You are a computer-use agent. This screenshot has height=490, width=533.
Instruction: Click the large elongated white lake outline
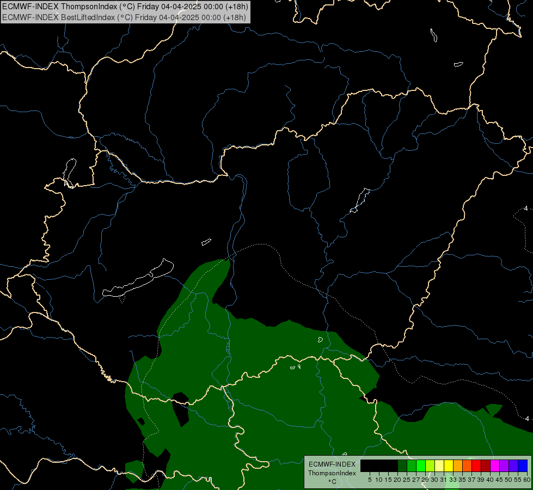138,281
